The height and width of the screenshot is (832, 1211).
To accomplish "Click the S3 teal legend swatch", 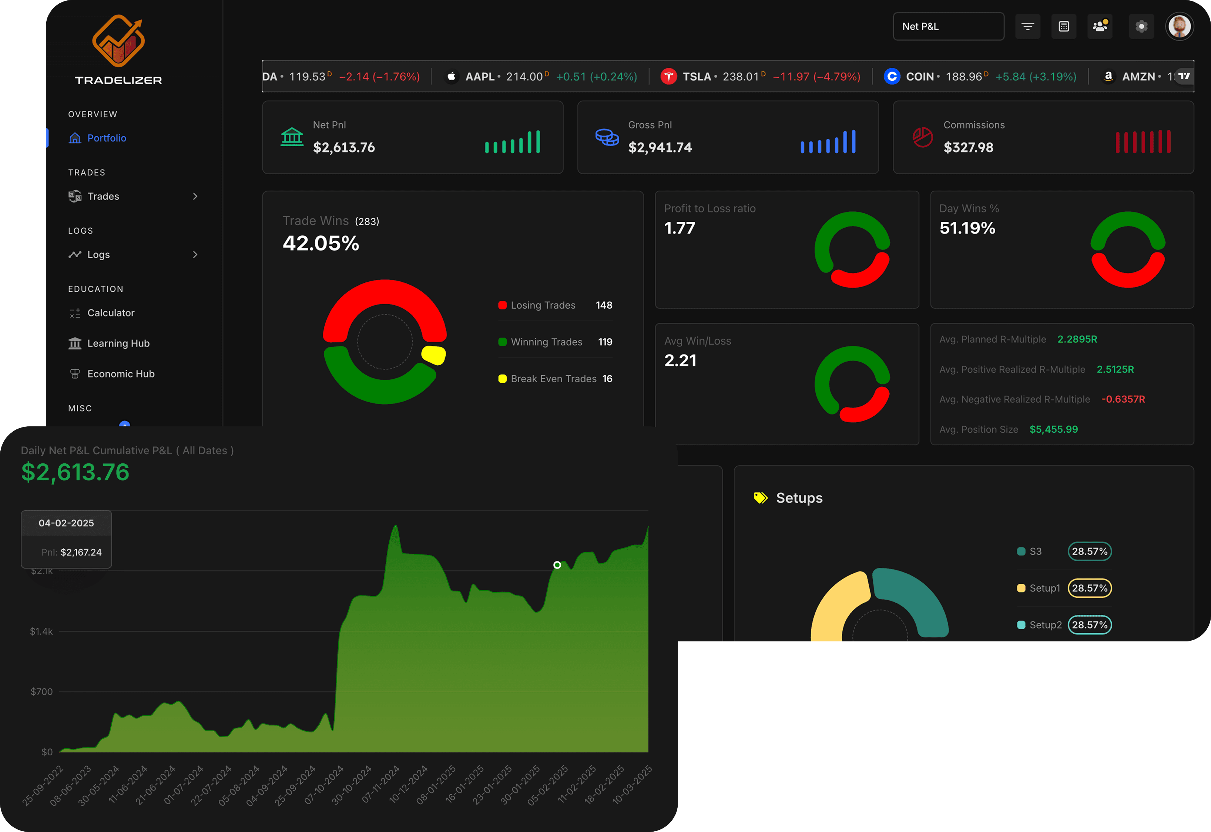I will 1021,551.
